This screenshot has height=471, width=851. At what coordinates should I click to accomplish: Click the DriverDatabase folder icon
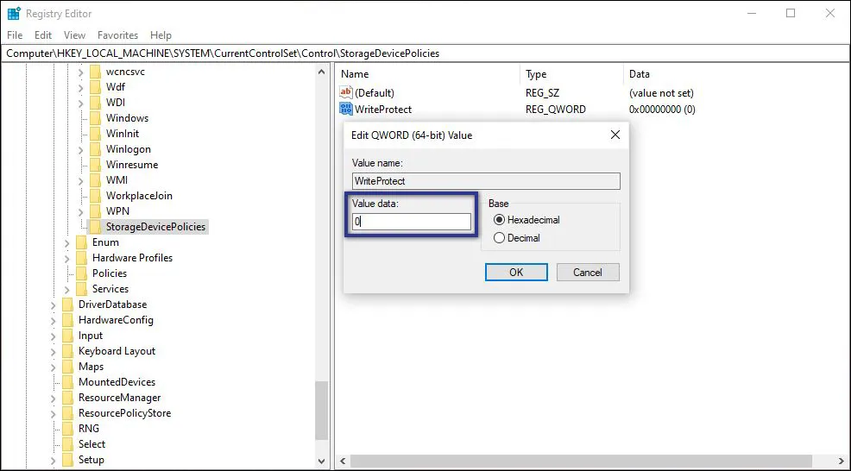tap(68, 305)
